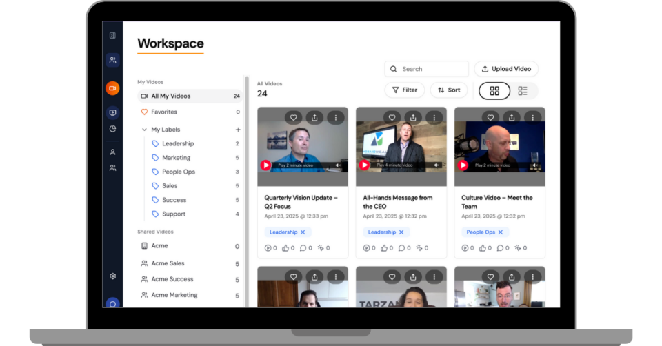
Task: Open the Filter options
Action: (405, 90)
